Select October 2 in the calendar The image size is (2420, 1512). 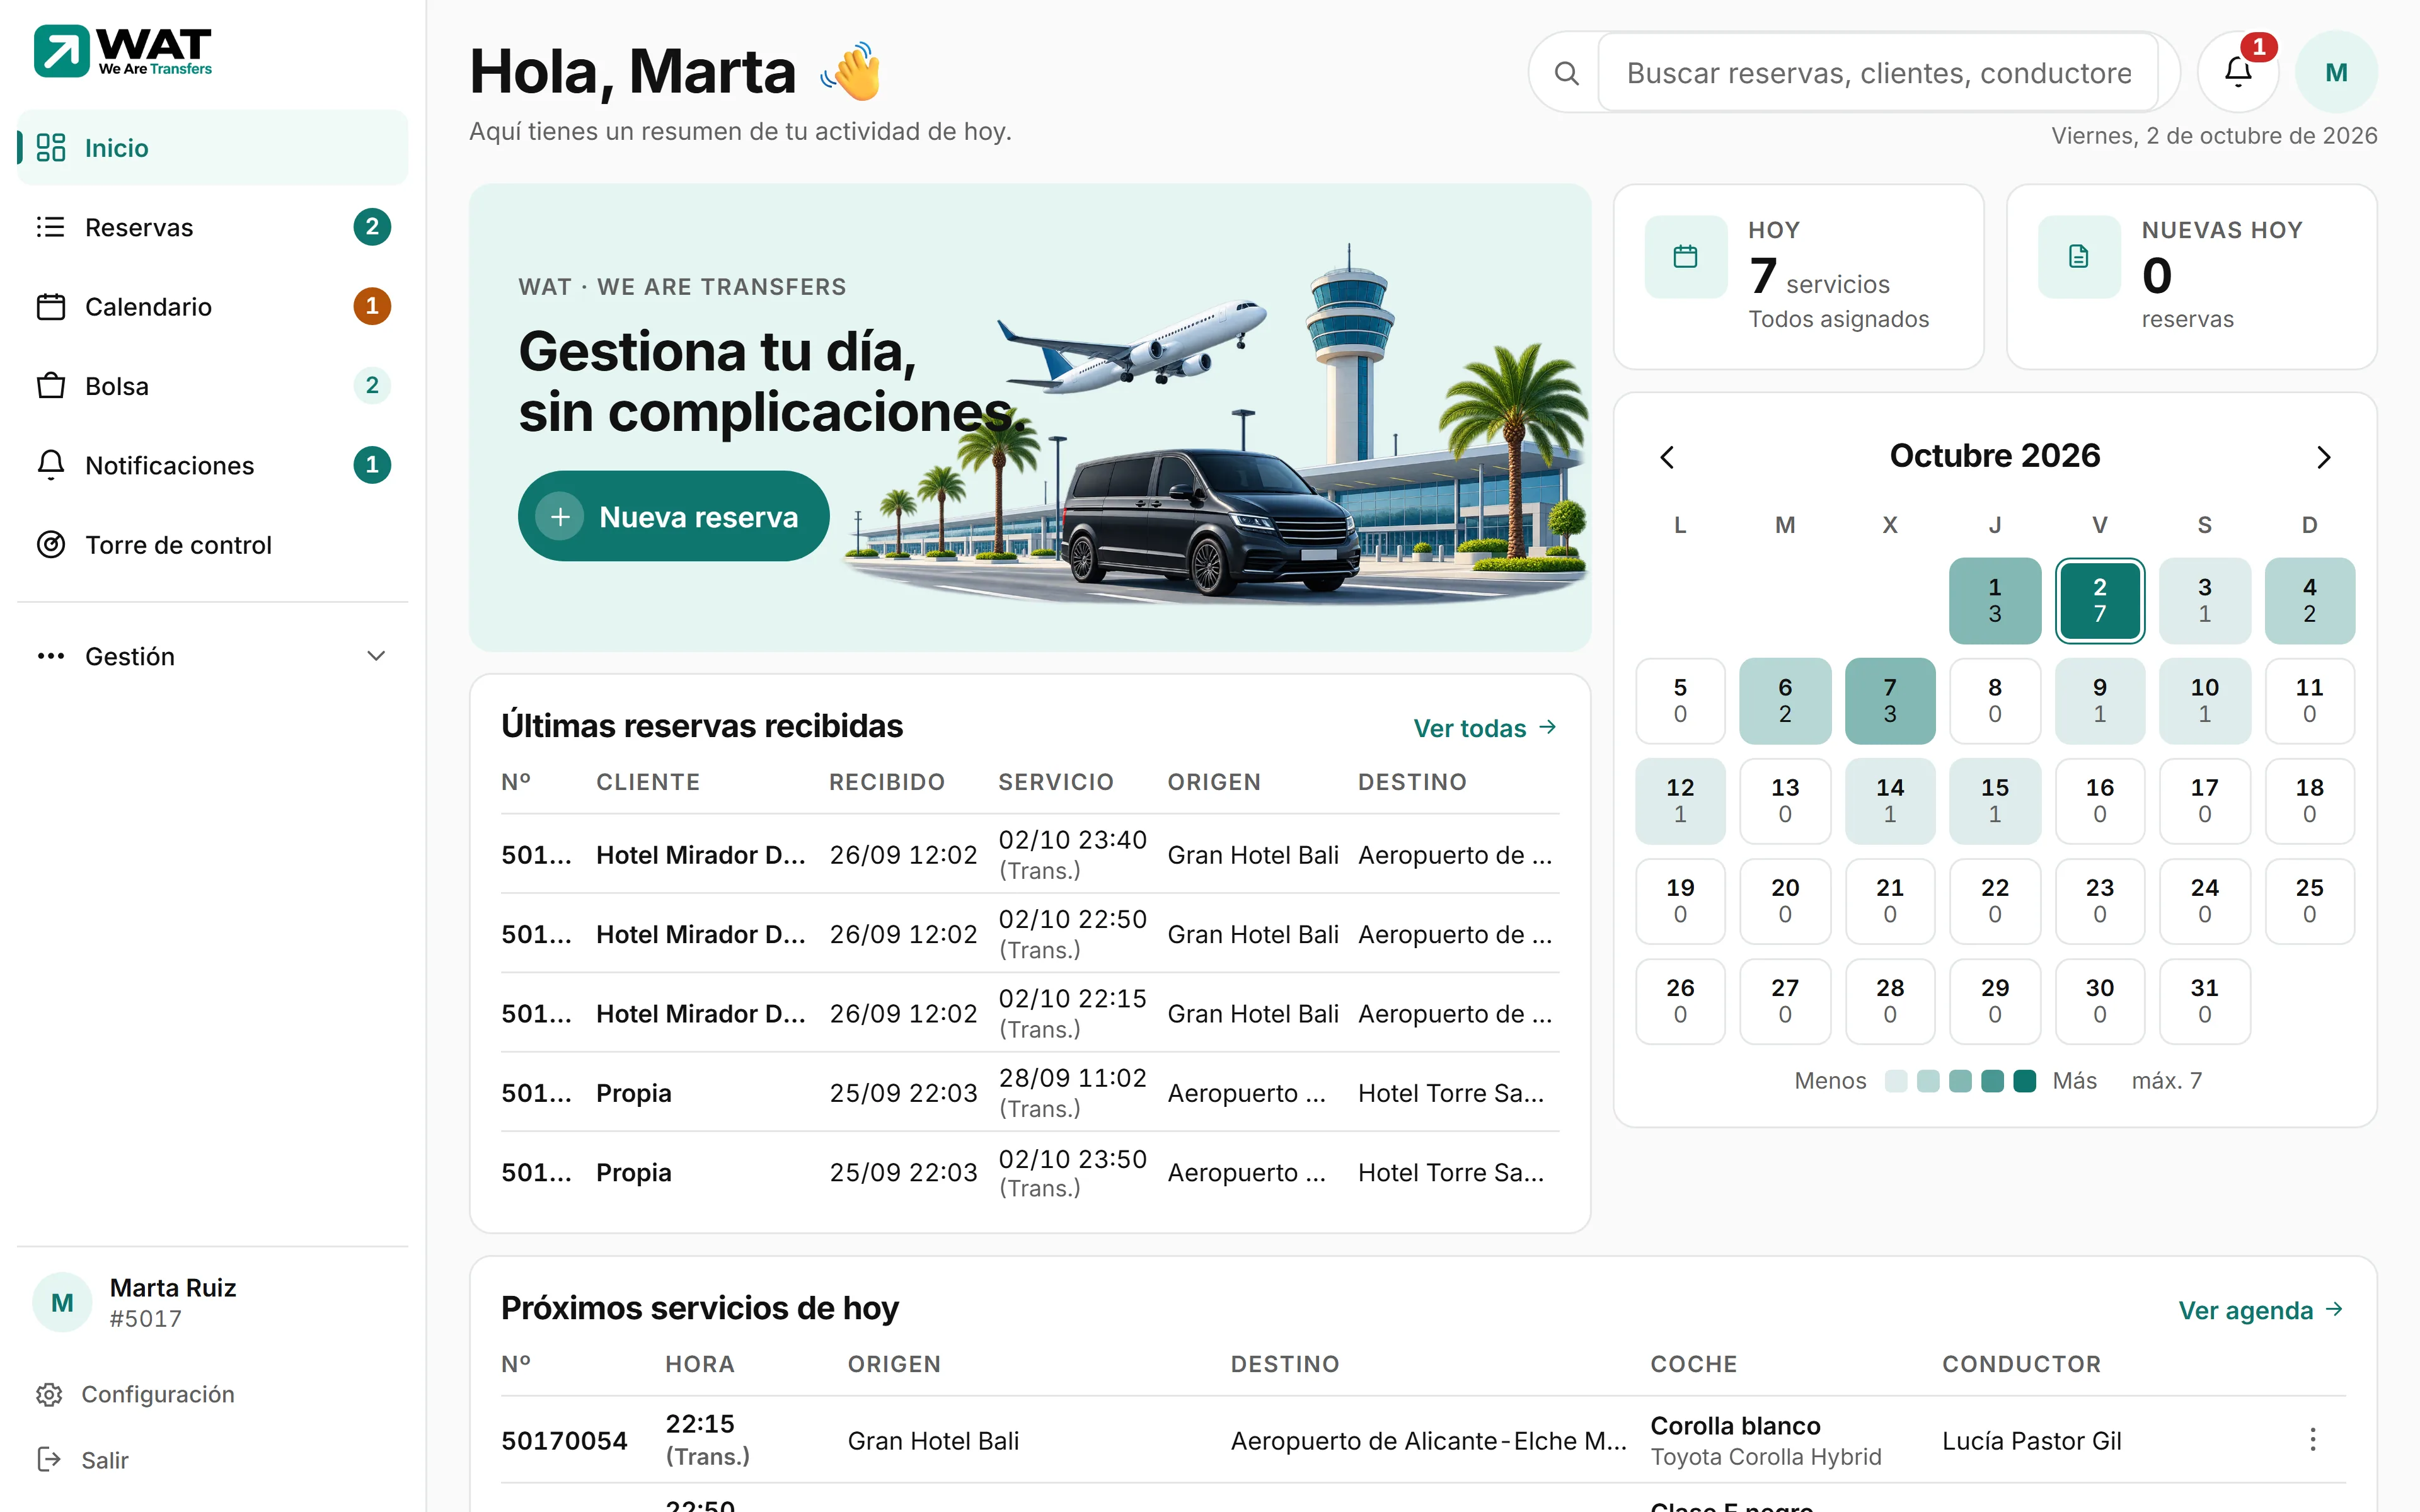pos(2099,600)
